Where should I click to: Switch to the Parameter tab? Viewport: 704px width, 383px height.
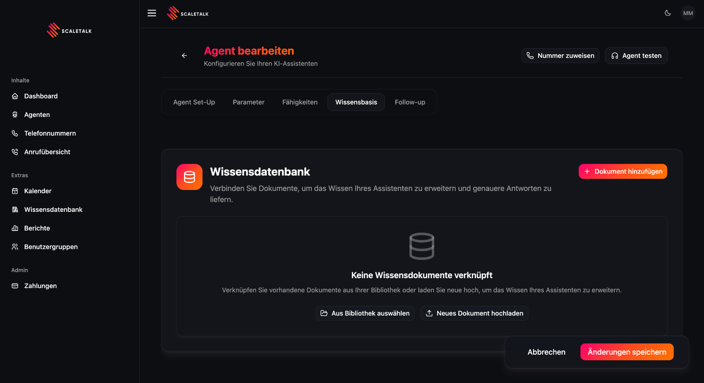pyautogui.click(x=249, y=102)
